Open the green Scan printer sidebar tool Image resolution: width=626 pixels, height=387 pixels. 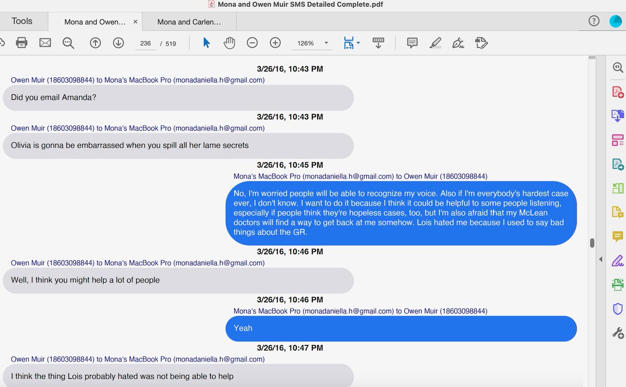click(x=618, y=284)
